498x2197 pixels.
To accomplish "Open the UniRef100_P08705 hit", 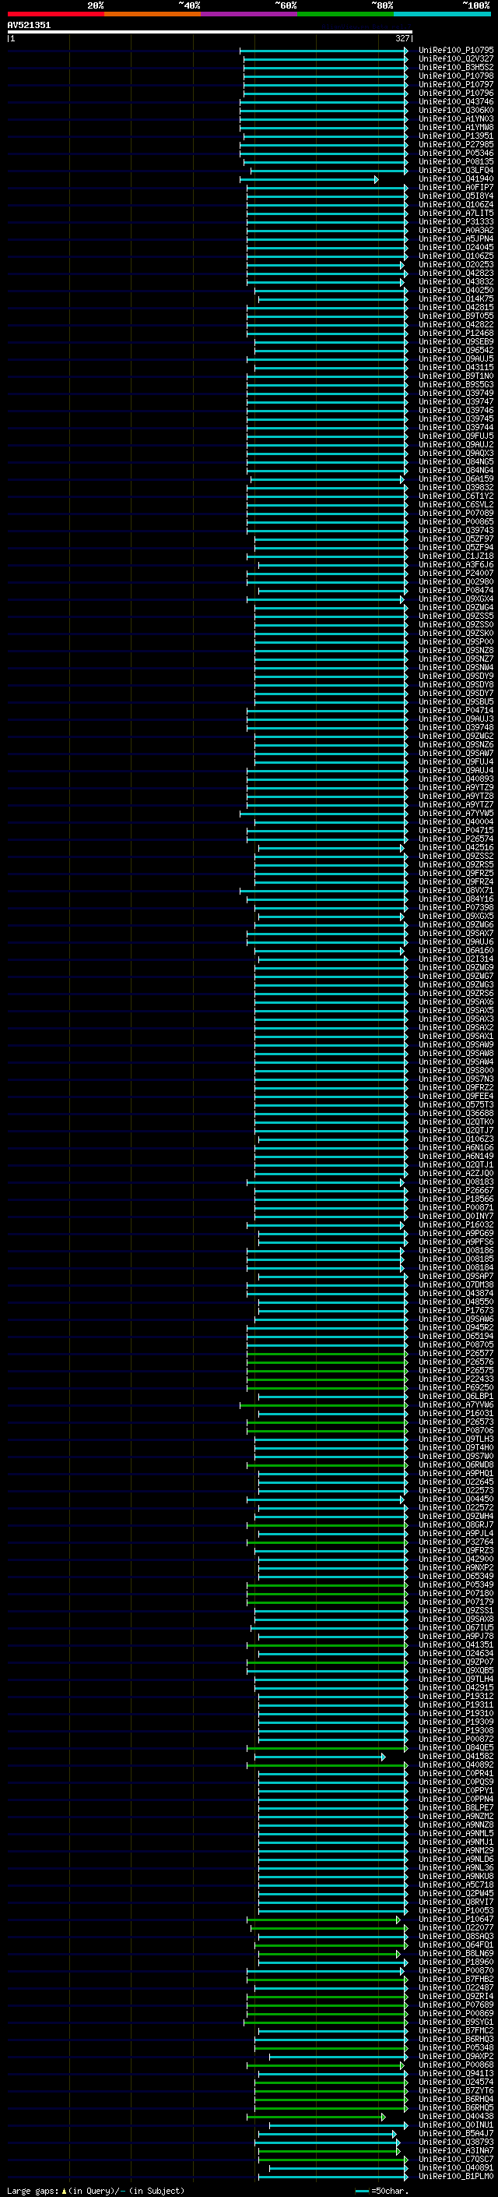I will pyautogui.click(x=456, y=1345).
